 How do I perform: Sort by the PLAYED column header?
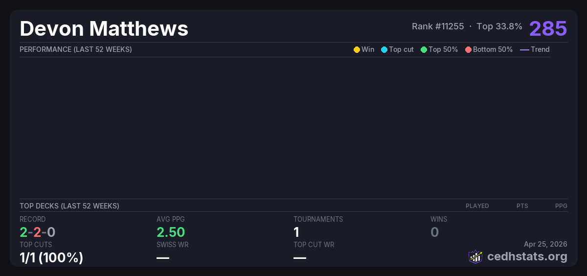click(477, 206)
